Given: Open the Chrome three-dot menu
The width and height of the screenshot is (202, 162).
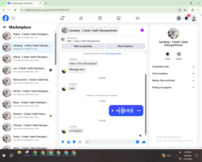Looking at the screenshot, I should tap(198, 10).
